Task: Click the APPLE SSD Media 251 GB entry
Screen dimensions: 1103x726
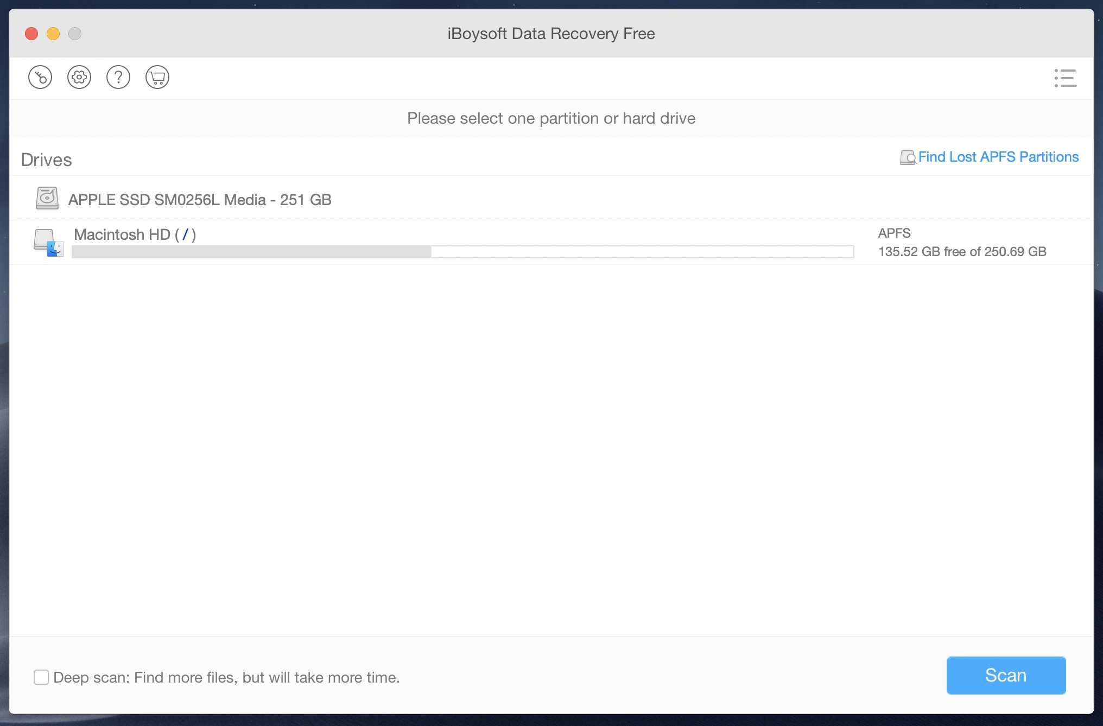Action: tap(201, 199)
